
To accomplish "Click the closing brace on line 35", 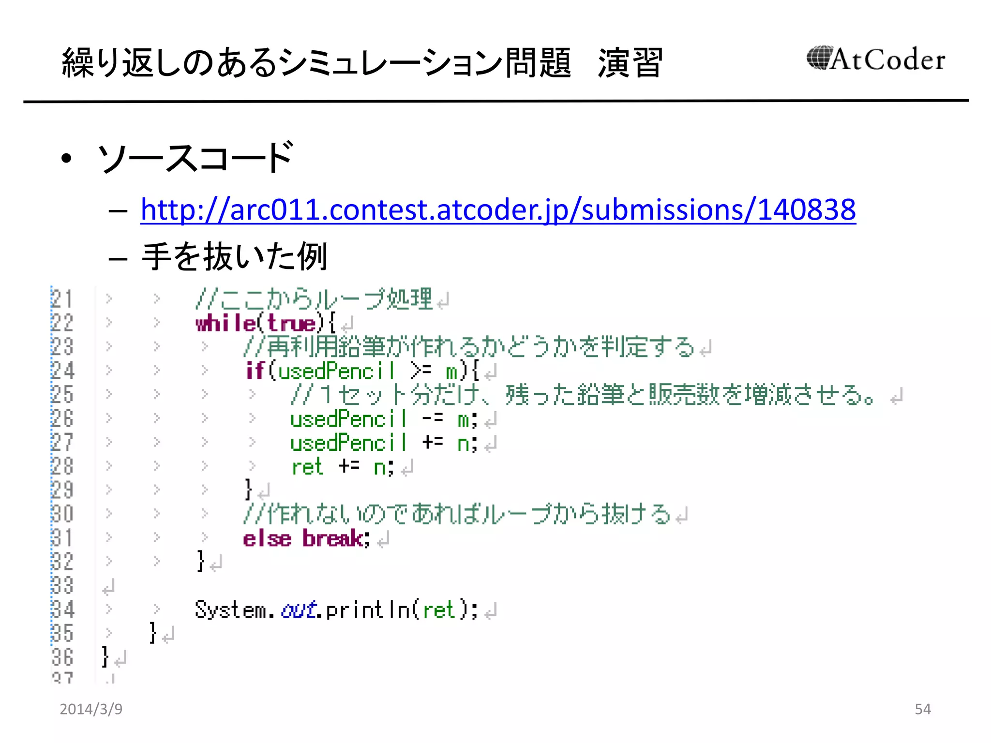I will pyautogui.click(x=152, y=633).
